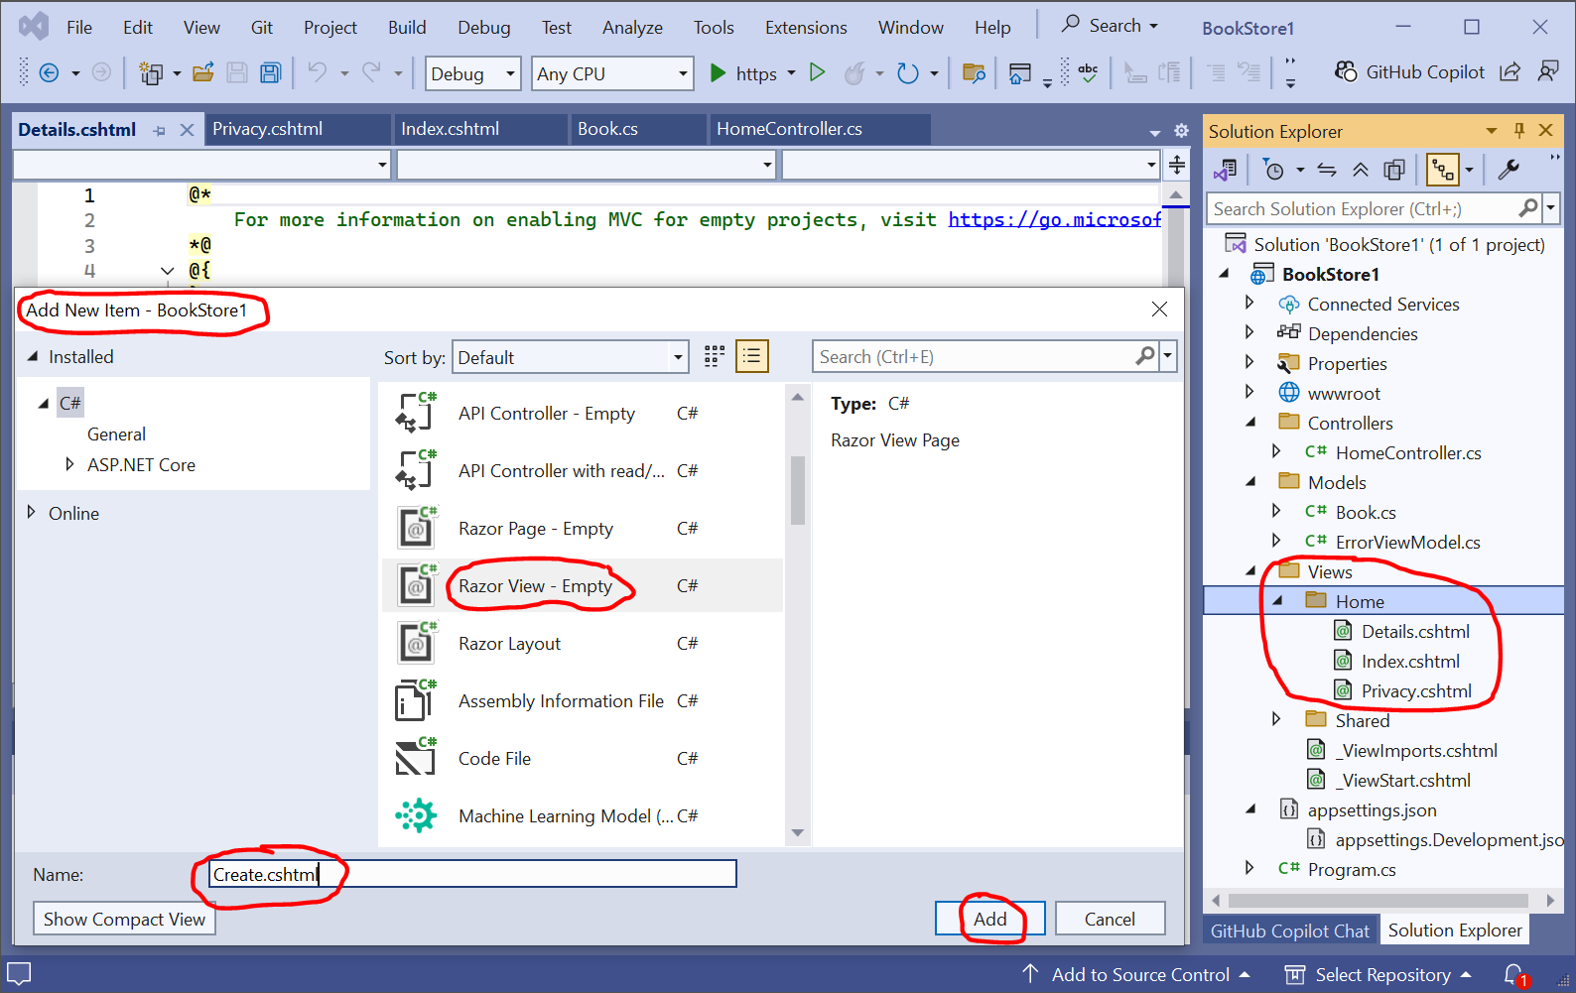
Task: Click Solution Explorer horizontal scrollbar thumb
Action: pos(1378,901)
